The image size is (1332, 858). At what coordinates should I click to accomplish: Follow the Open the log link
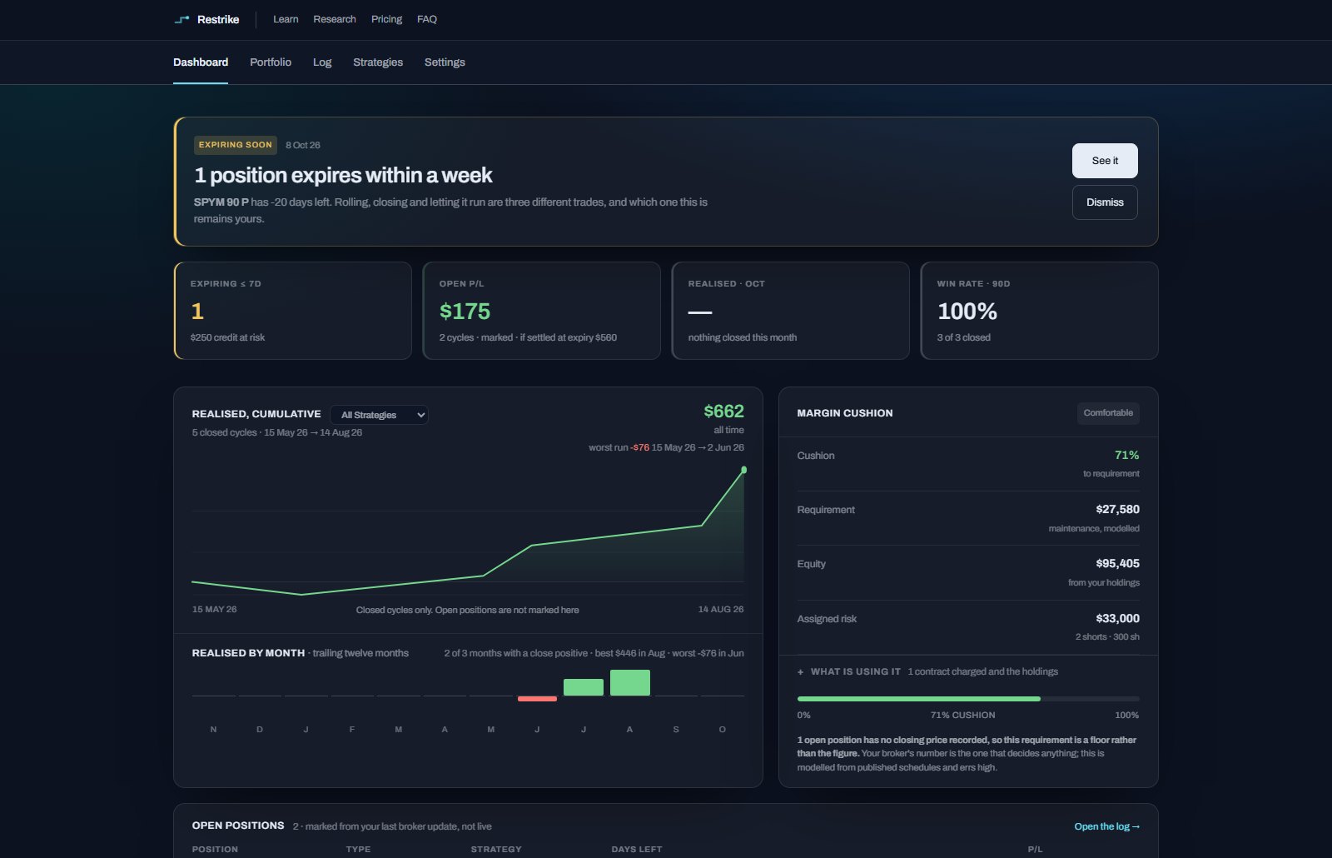pyautogui.click(x=1107, y=826)
